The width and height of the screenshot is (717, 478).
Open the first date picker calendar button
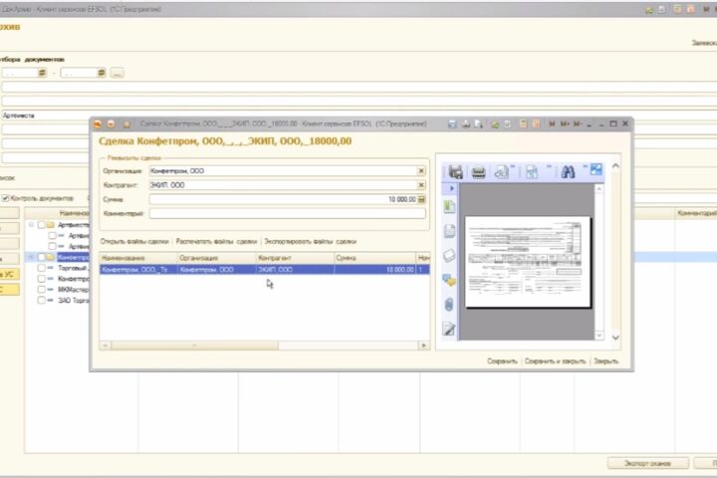click(x=42, y=73)
